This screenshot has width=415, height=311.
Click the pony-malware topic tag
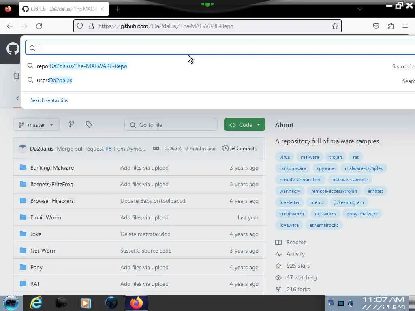coord(362,214)
